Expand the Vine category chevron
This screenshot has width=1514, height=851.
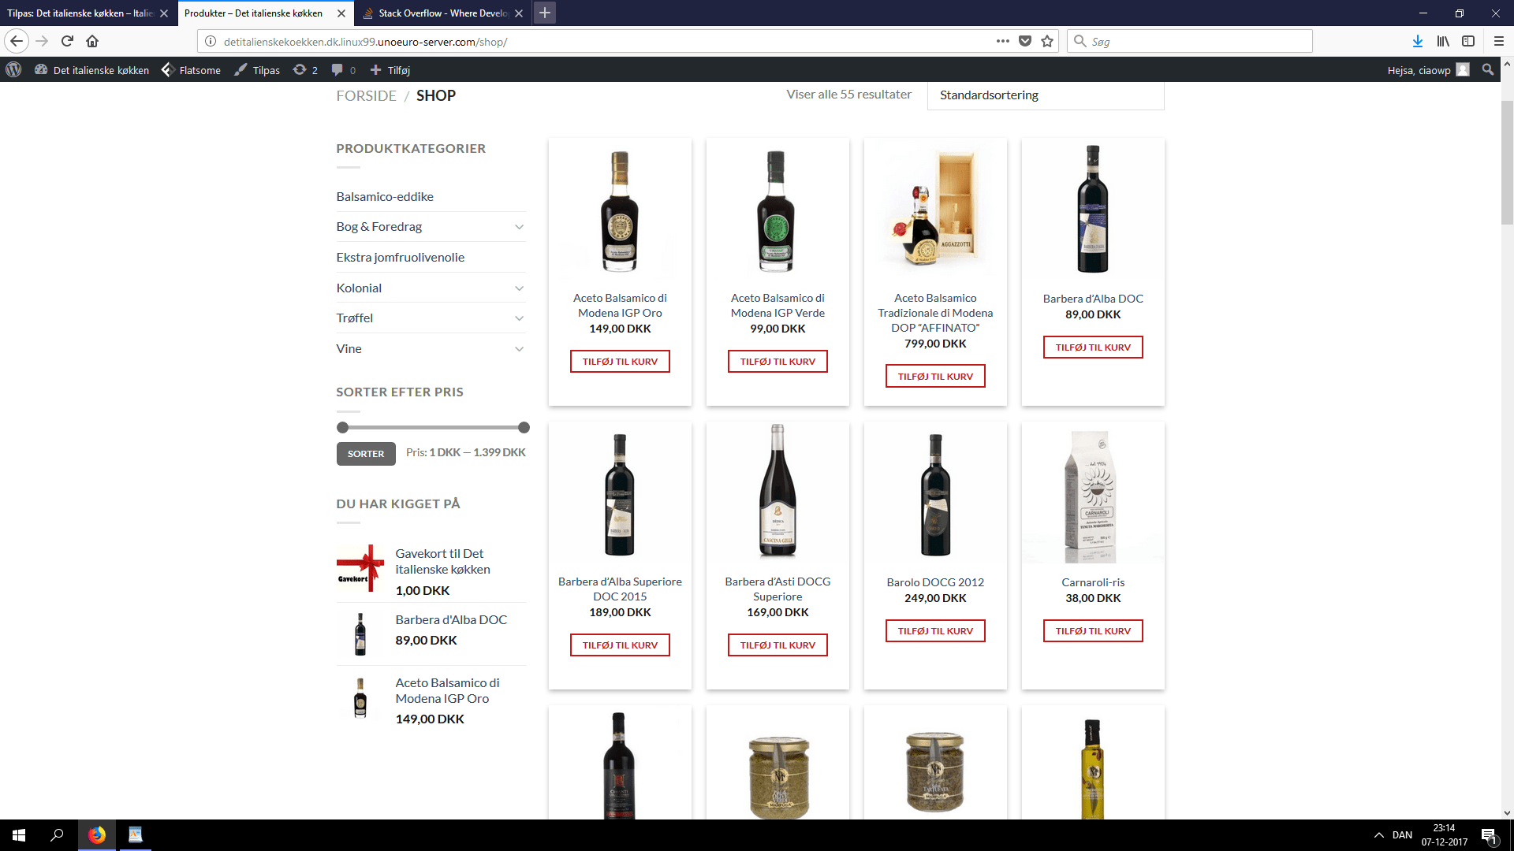pos(519,349)
